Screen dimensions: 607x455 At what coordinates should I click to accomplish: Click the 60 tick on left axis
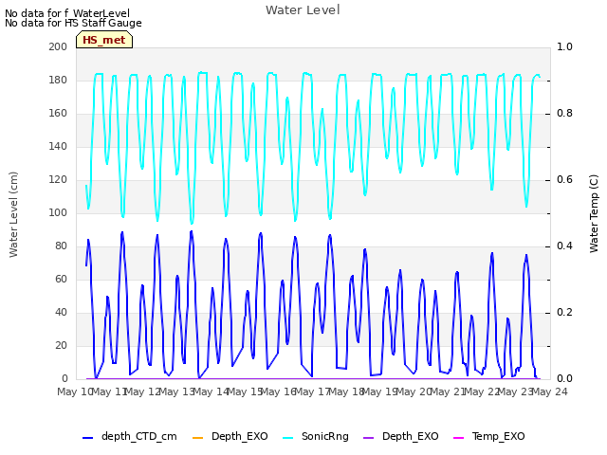[x=61, y=279]
